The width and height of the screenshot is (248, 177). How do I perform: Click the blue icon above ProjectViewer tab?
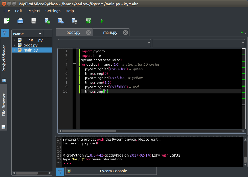[x=5, y=33]
